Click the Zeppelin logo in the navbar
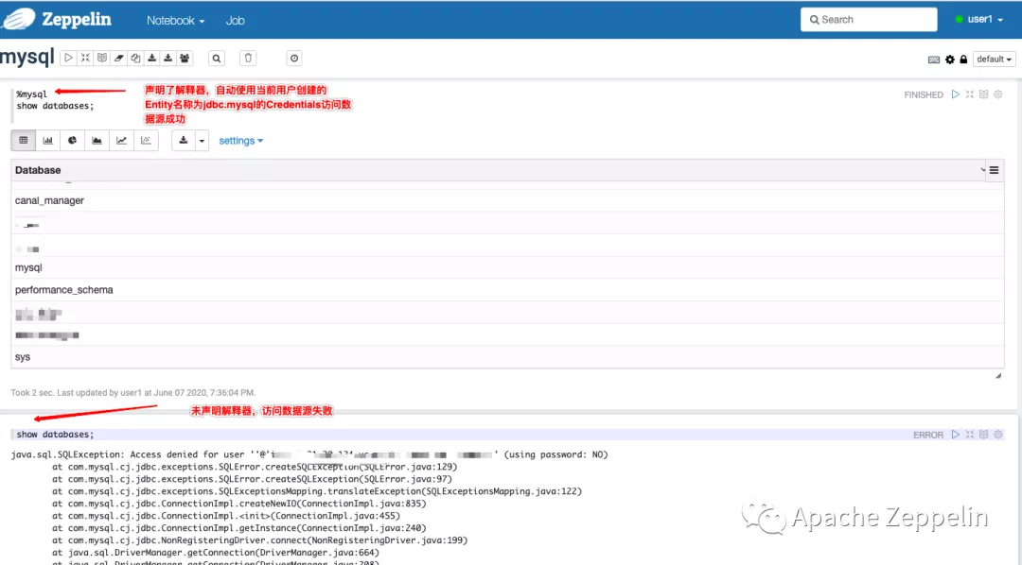This screenshot has height=565, width=1022. 58,20
